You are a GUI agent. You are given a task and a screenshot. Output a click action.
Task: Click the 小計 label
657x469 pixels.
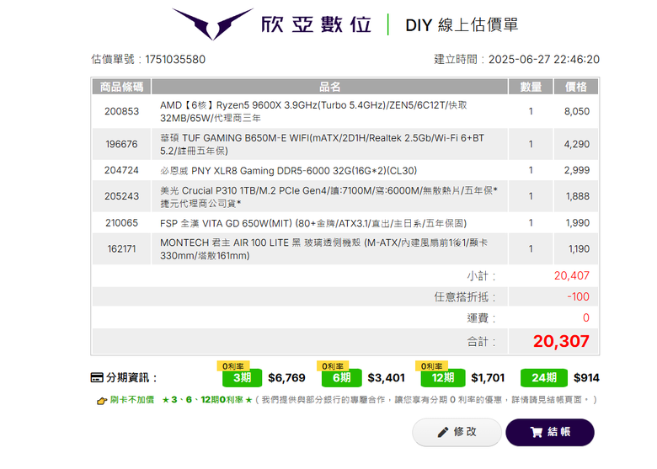tap(482, 276)
